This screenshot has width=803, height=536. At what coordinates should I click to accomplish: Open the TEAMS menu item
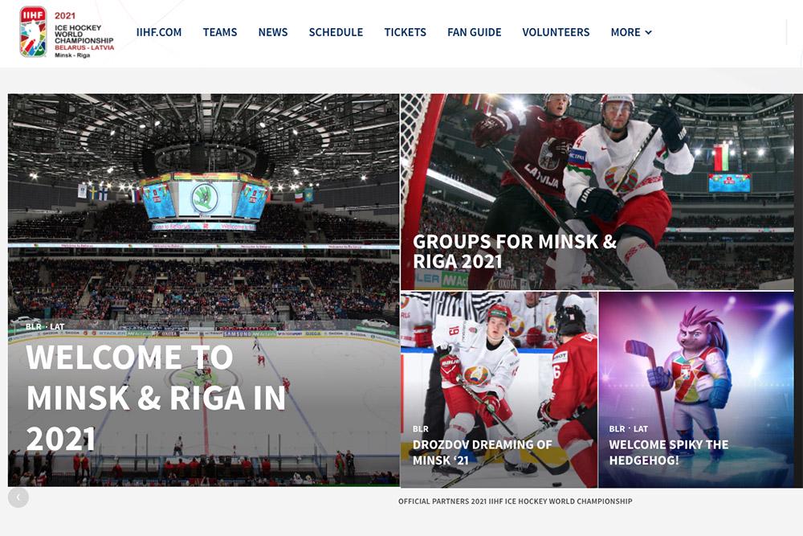pyautogui.click(x=220, y=32)
